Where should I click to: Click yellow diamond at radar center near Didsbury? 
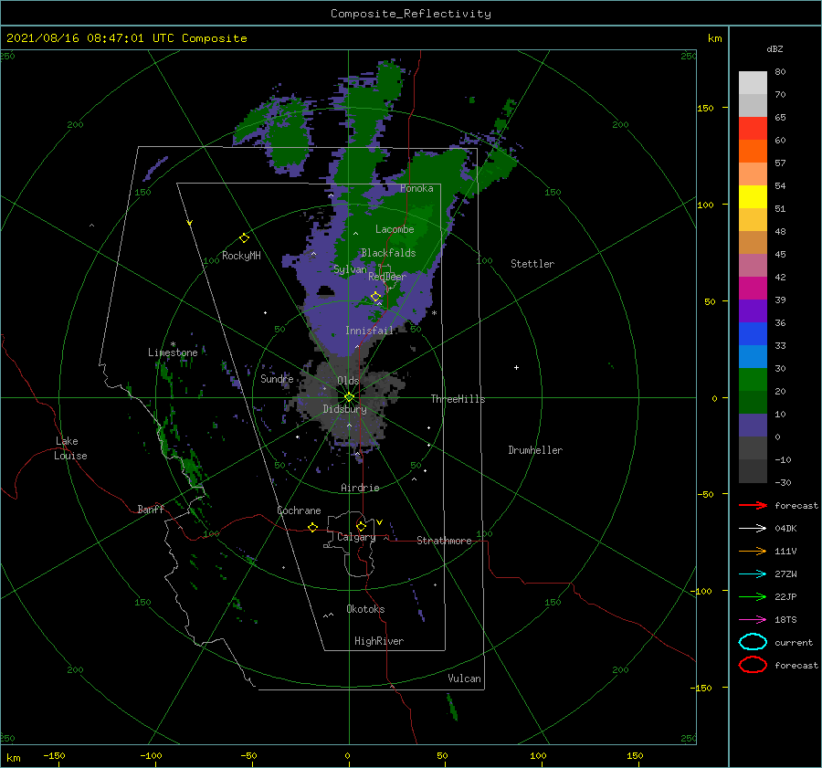tap(349, 397)
